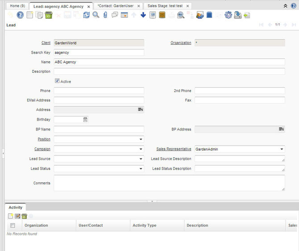Click the Sales Representative label link

(x=174, y=149)
